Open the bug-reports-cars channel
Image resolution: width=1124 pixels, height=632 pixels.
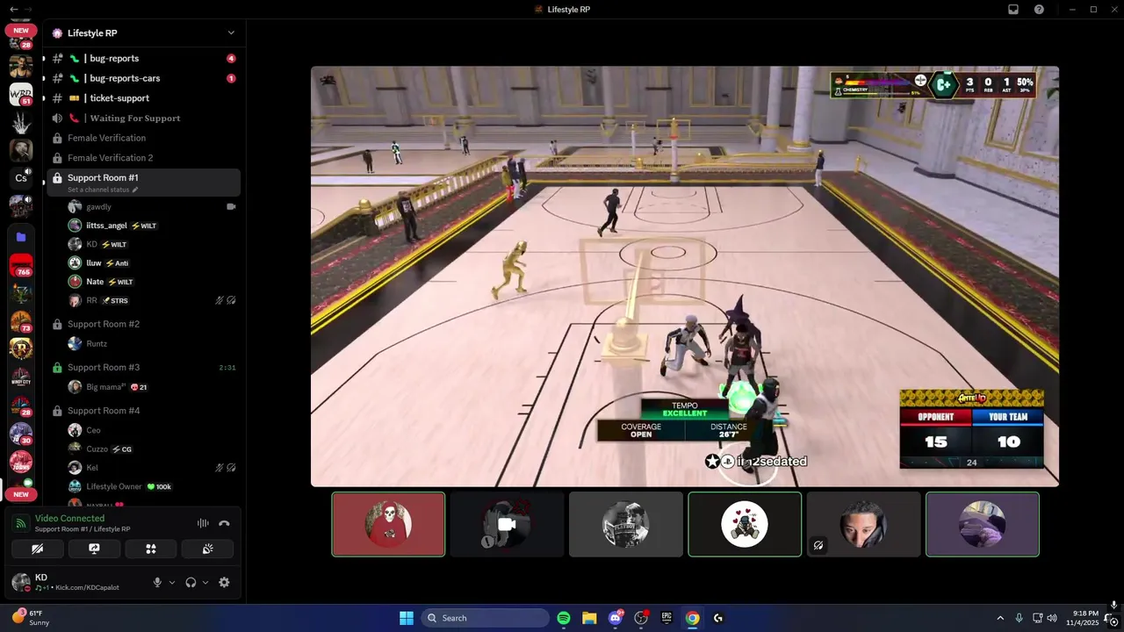tap(141, 78)
